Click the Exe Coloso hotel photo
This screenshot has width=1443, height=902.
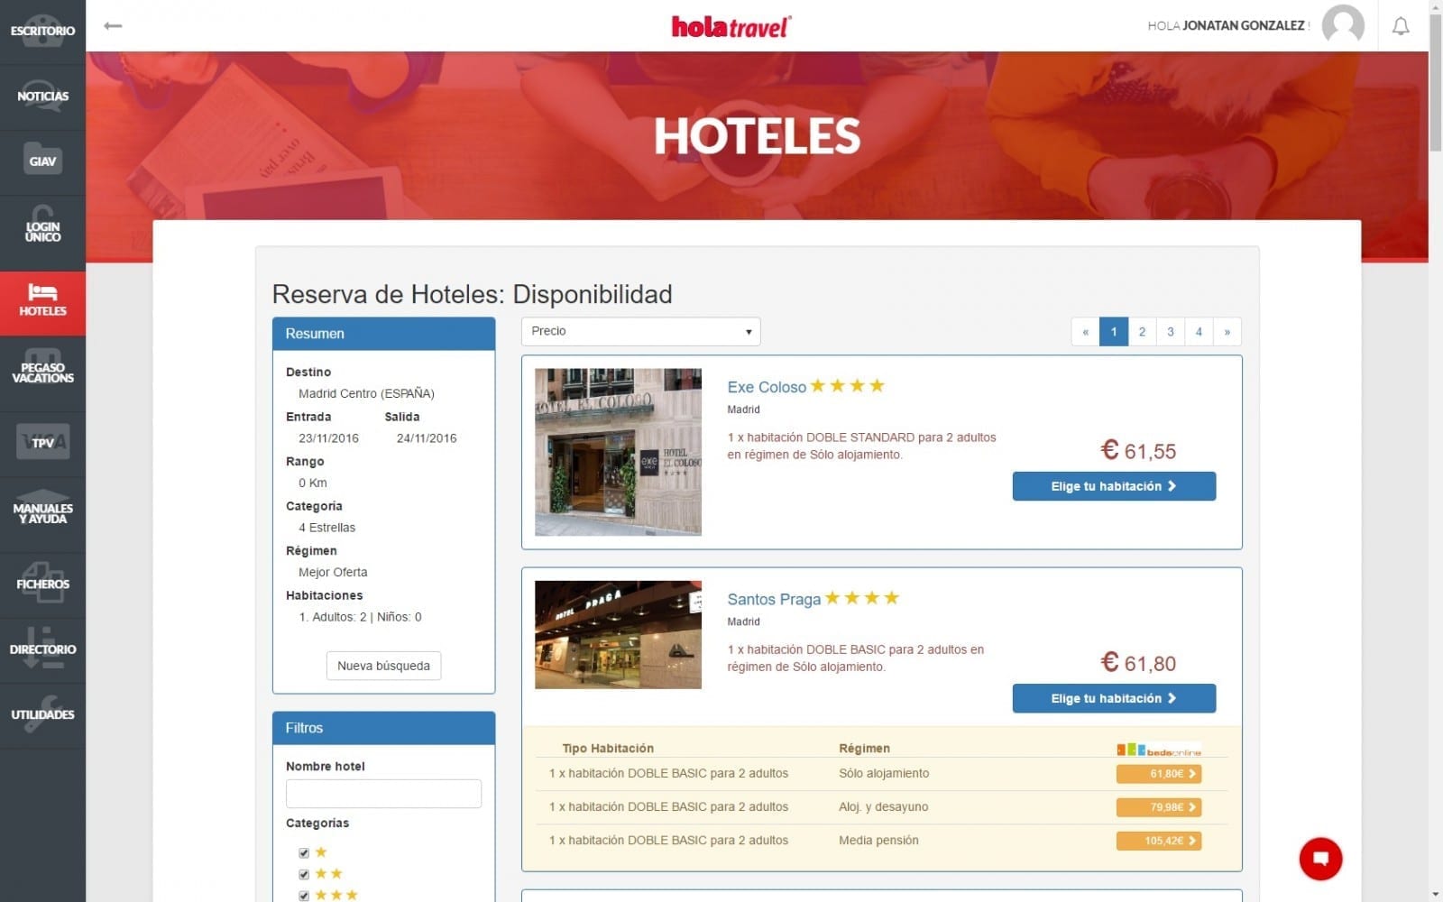pos(618,452)
